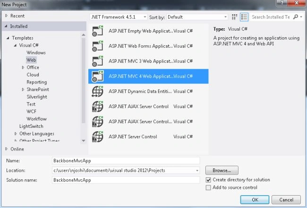Viewport: 307px width, 208px height.
Task: Enable Add to source control checkbox
Action: [208, 188]
